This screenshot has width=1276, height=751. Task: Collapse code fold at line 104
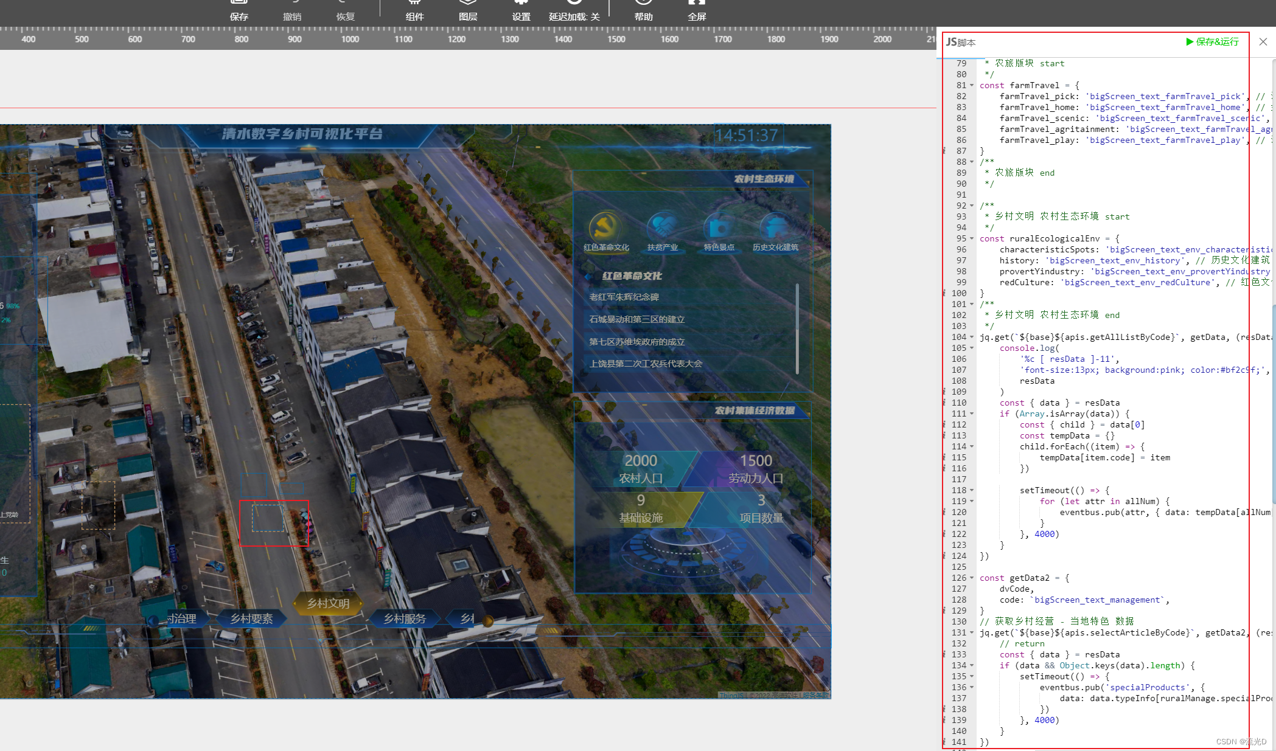[x=972, y=337]
